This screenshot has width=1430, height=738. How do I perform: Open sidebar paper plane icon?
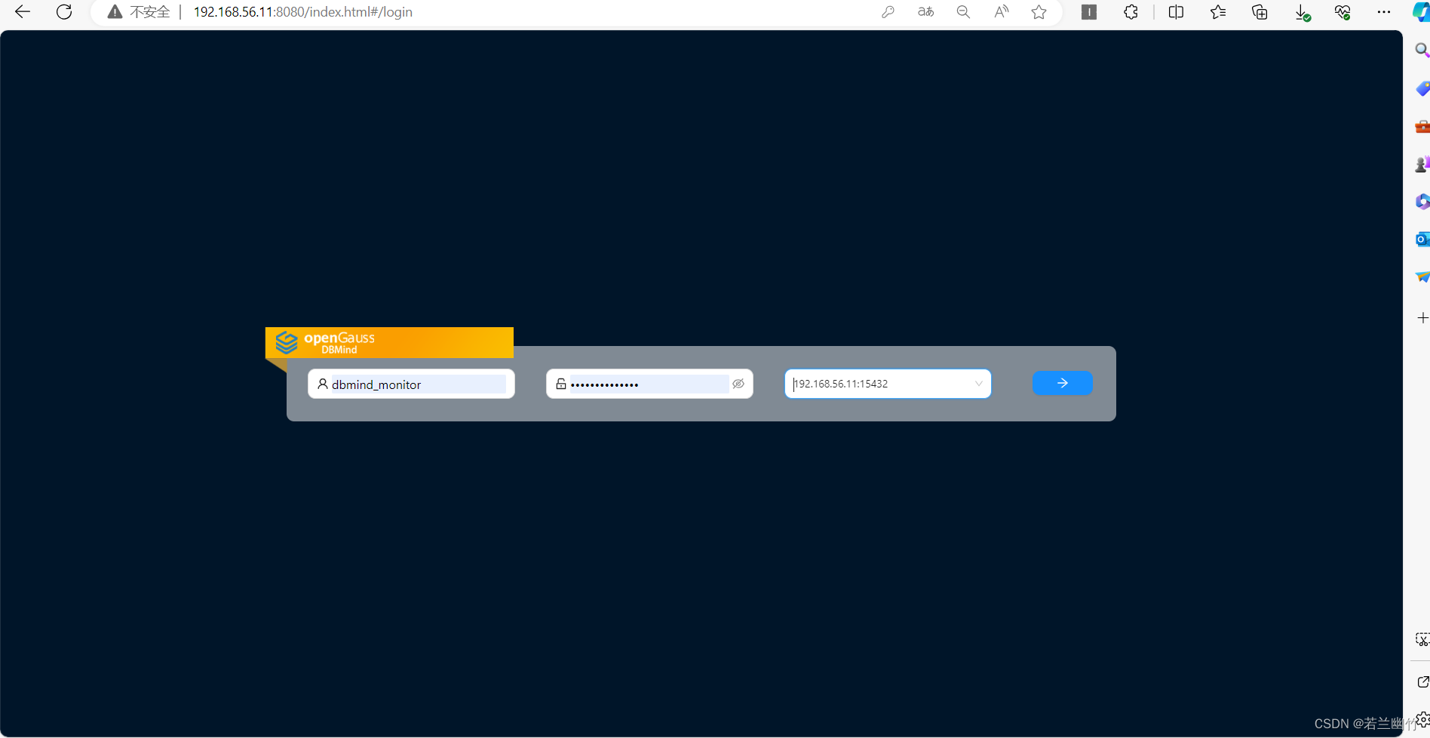tap(1422, 277)
